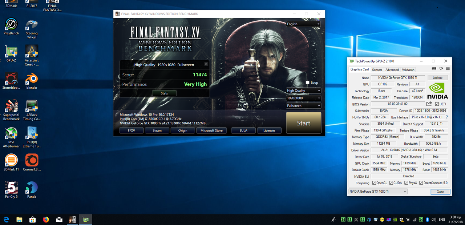Toggle the DirectCompute 5.0 checkbox
465x225 pixels.
click(421, 183)
